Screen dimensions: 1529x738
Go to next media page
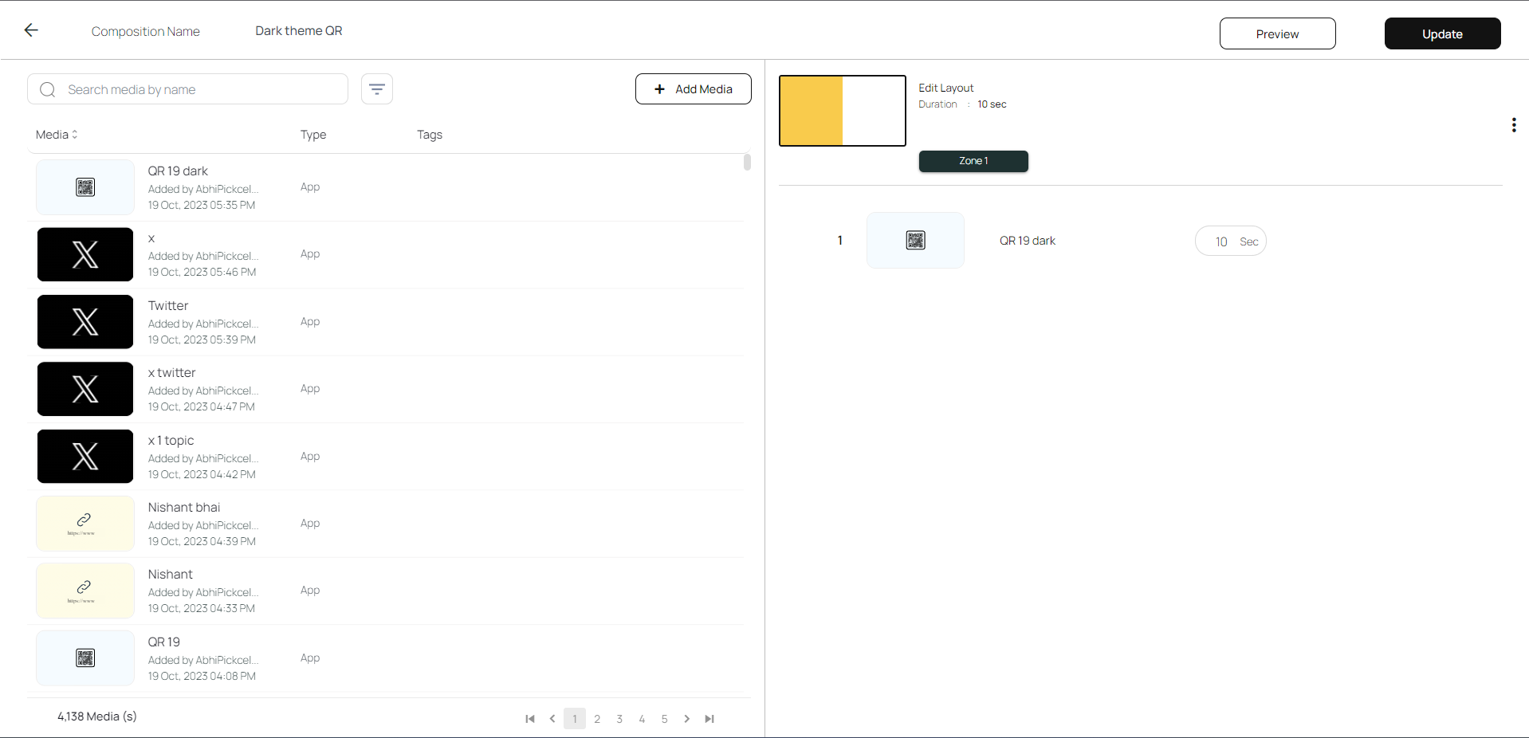686,719
